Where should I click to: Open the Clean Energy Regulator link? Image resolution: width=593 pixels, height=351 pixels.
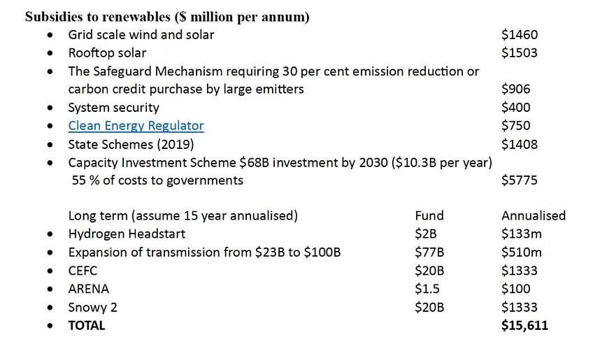[136, 126]
